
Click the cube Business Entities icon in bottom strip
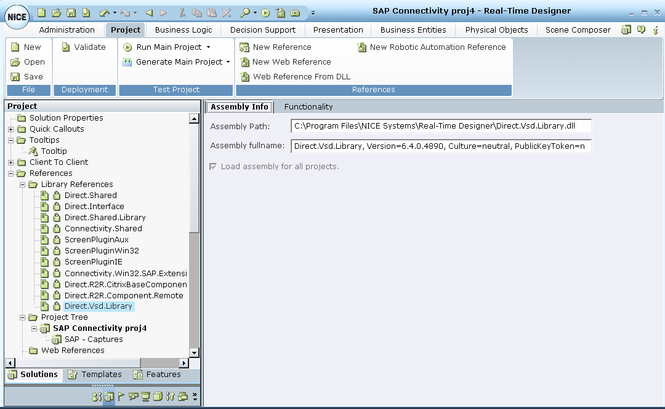[x=158, y=397]
